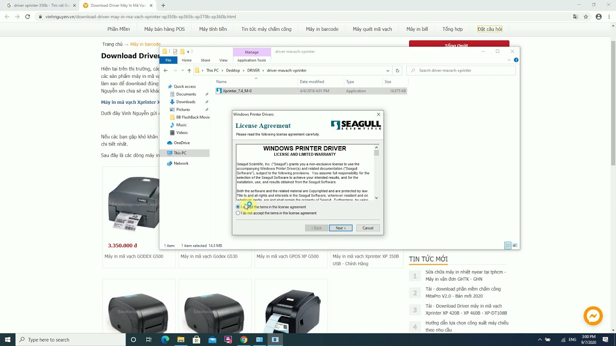Switch to Home ribbon tab
The width and height of the screenshot is (616, 346).
click(187, 60)
